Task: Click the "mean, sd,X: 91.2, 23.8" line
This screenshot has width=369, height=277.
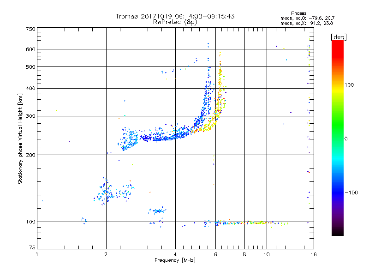Action: 307,23
